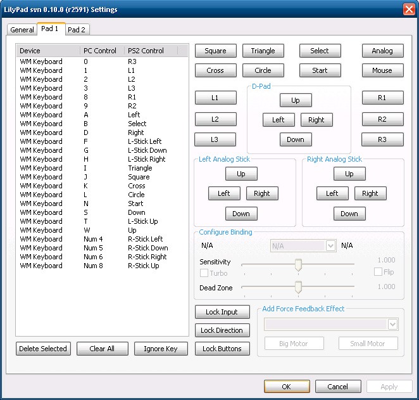Click the Clear All button

pos(101,349)
